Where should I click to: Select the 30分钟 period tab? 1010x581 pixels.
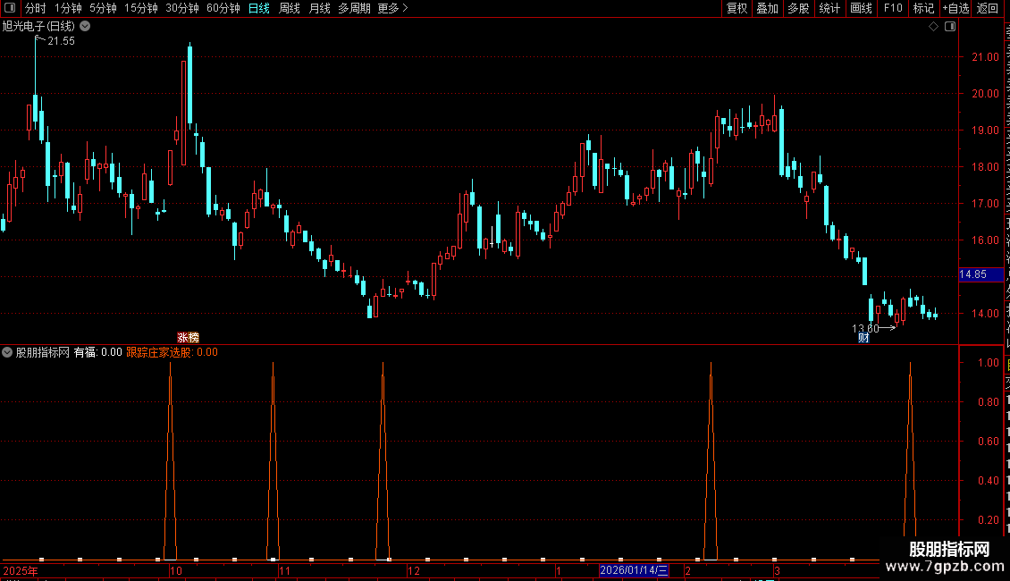pos(182,8)
